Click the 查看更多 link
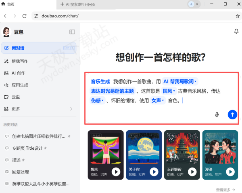Image resolution: width=242 pixels, height=193 pixels. (x=227, y=189)
